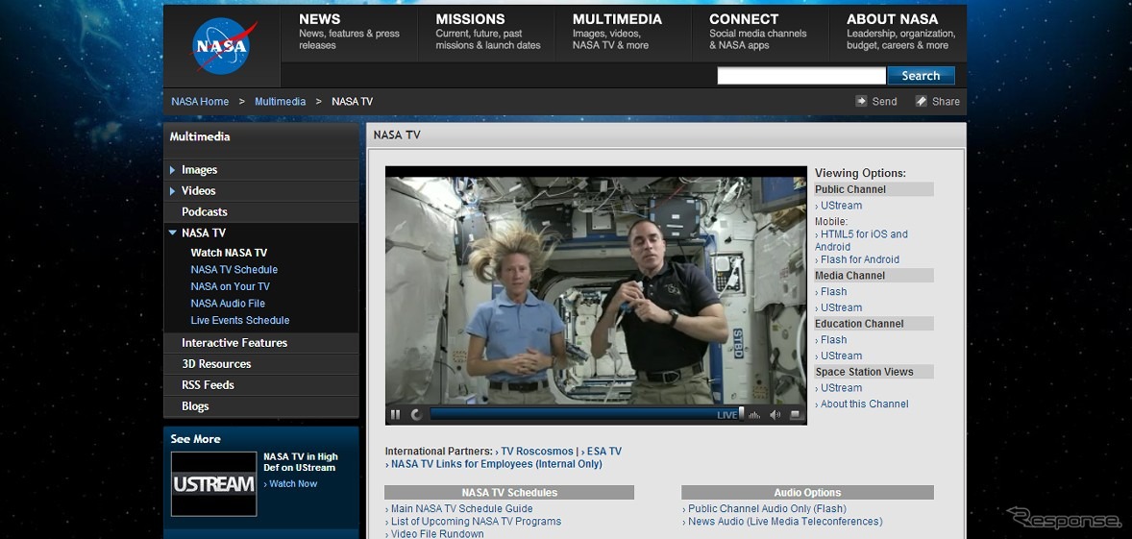Screen dimensions: 1132x539
Task: Click the NASA logo
Action: click(222, 46)
